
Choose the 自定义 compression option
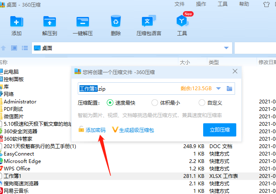tap(202, 103)
